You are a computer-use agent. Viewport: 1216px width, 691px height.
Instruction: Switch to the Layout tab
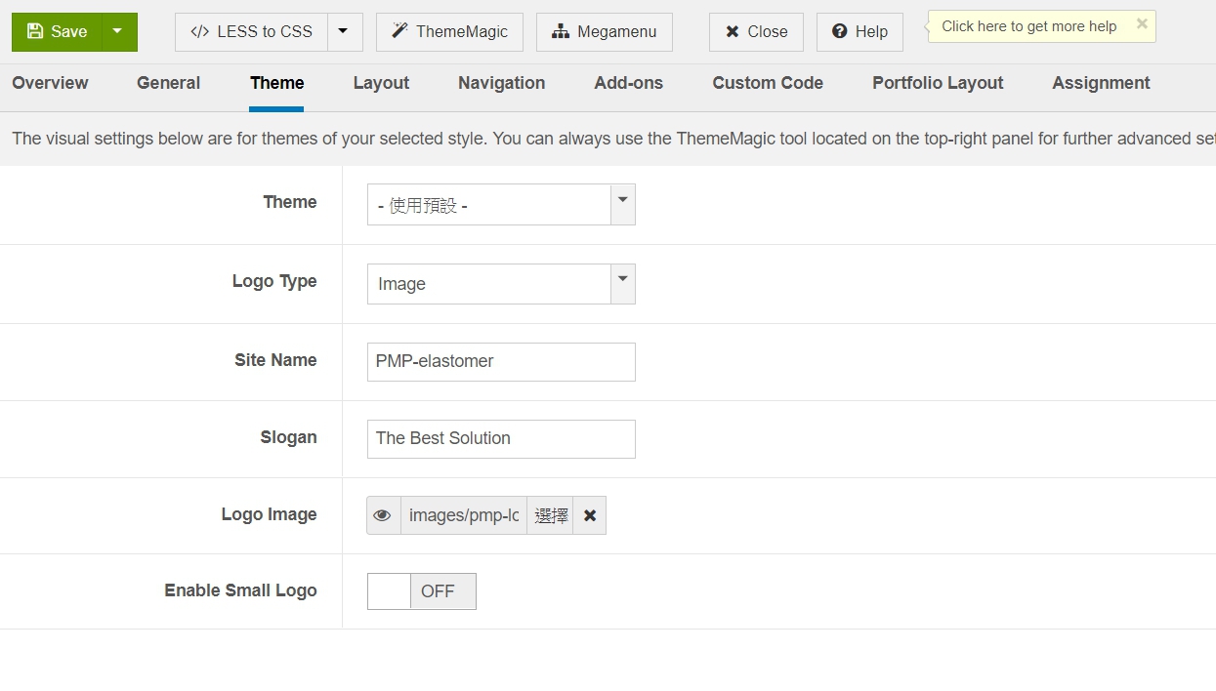pyautogui.click(x=381, y=83)
